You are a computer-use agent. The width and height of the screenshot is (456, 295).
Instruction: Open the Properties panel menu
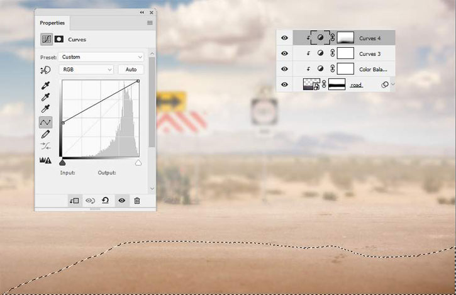pyautogui.click(x=150, y=23)
